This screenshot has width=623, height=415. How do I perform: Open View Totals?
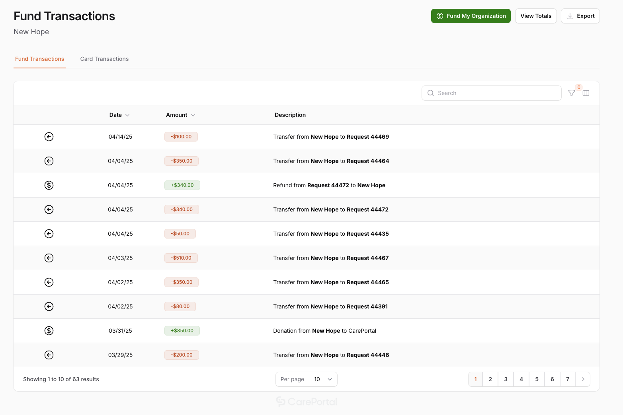pyautogui.click(x=535, y=16)
